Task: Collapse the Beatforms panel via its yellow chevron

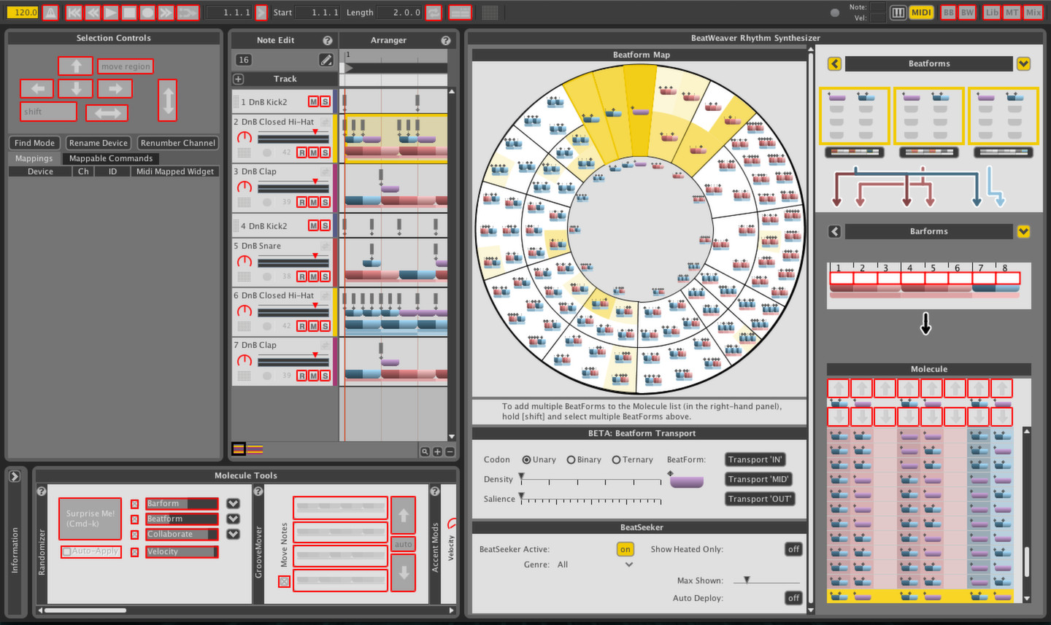Action: click(1024, 63)
